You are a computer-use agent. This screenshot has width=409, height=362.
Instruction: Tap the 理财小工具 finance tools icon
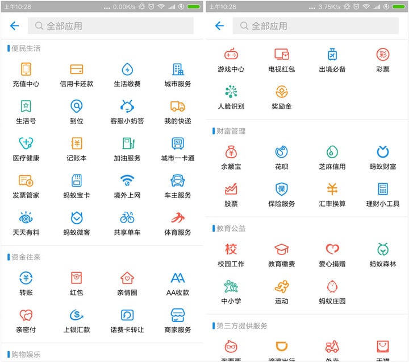383,189
